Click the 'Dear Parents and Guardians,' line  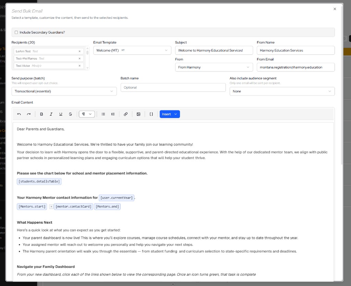40,129
